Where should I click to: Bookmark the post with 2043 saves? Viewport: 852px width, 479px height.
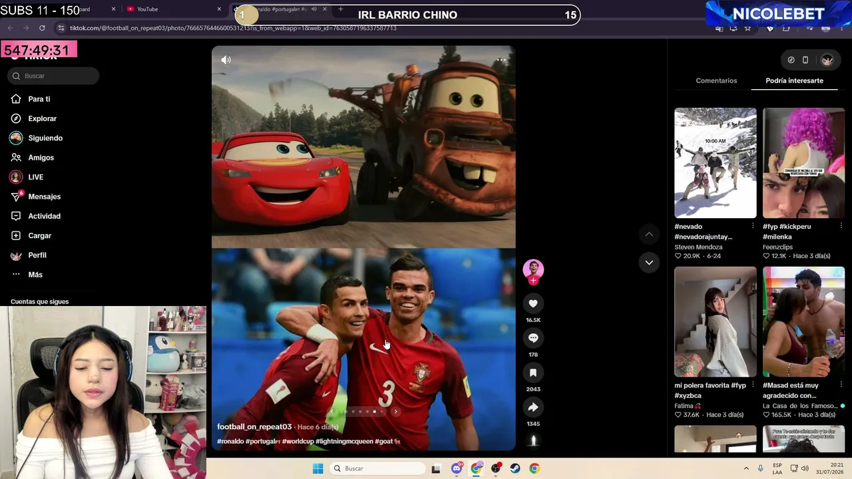pyautogui.click(x=533, y=373)
